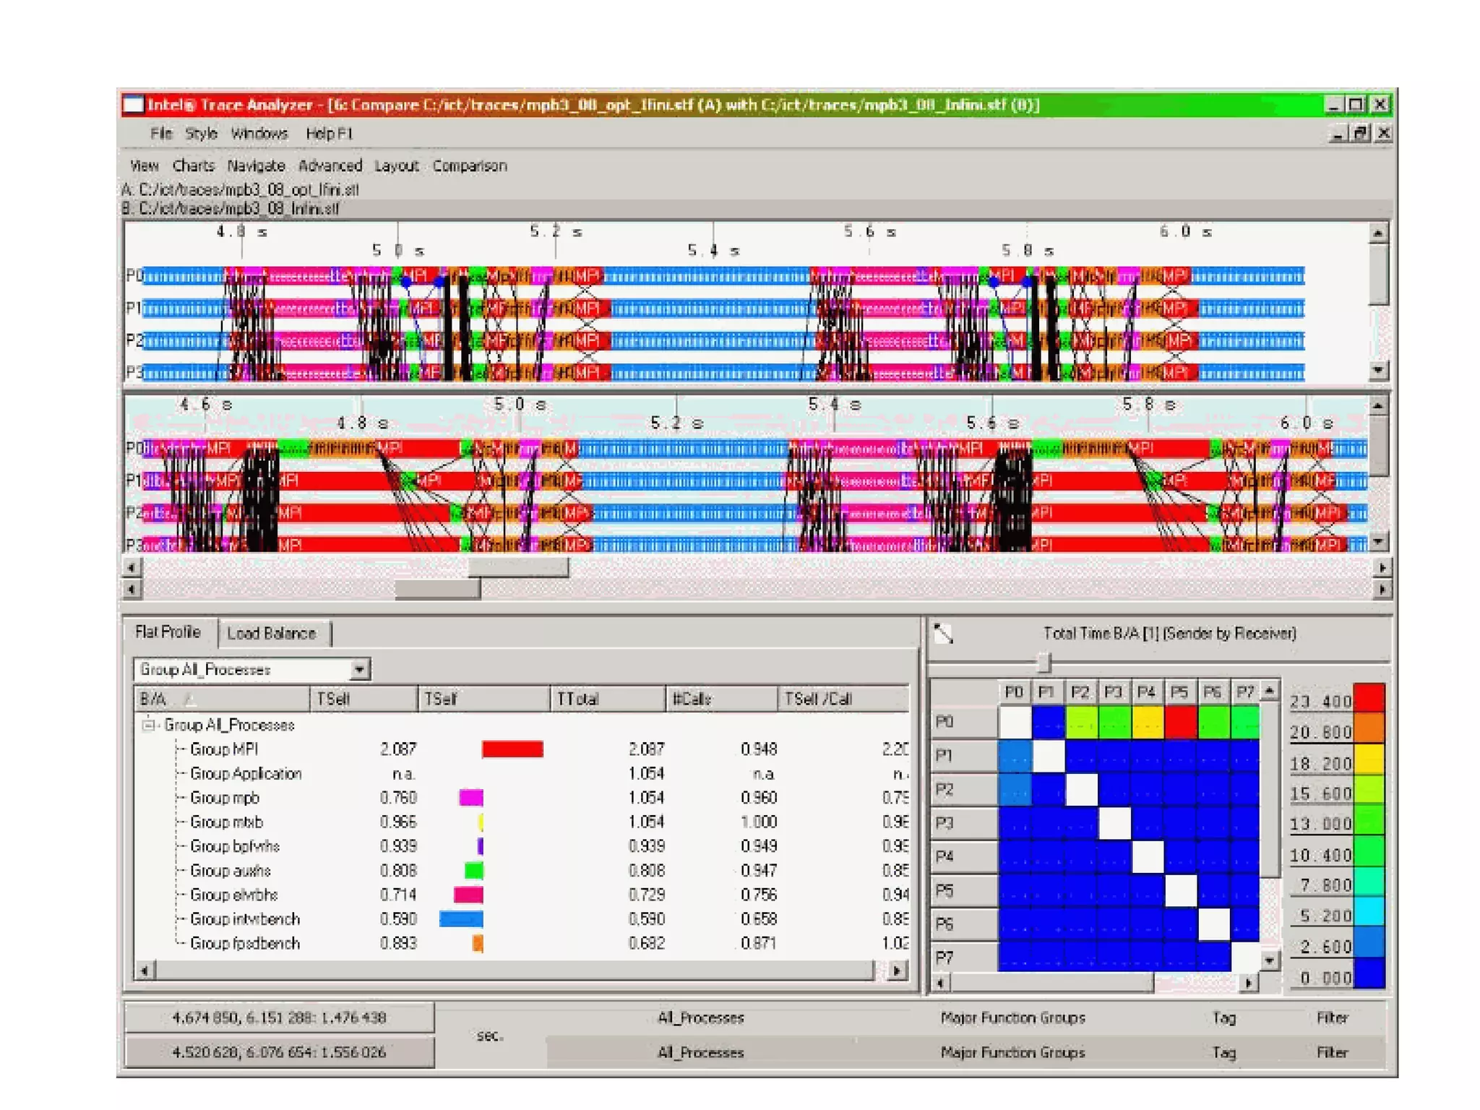Image resolution: width=1480 pixels, height=1110 pixels.
Task: Select the Group fpsdbench row
Action: point(522,944)
